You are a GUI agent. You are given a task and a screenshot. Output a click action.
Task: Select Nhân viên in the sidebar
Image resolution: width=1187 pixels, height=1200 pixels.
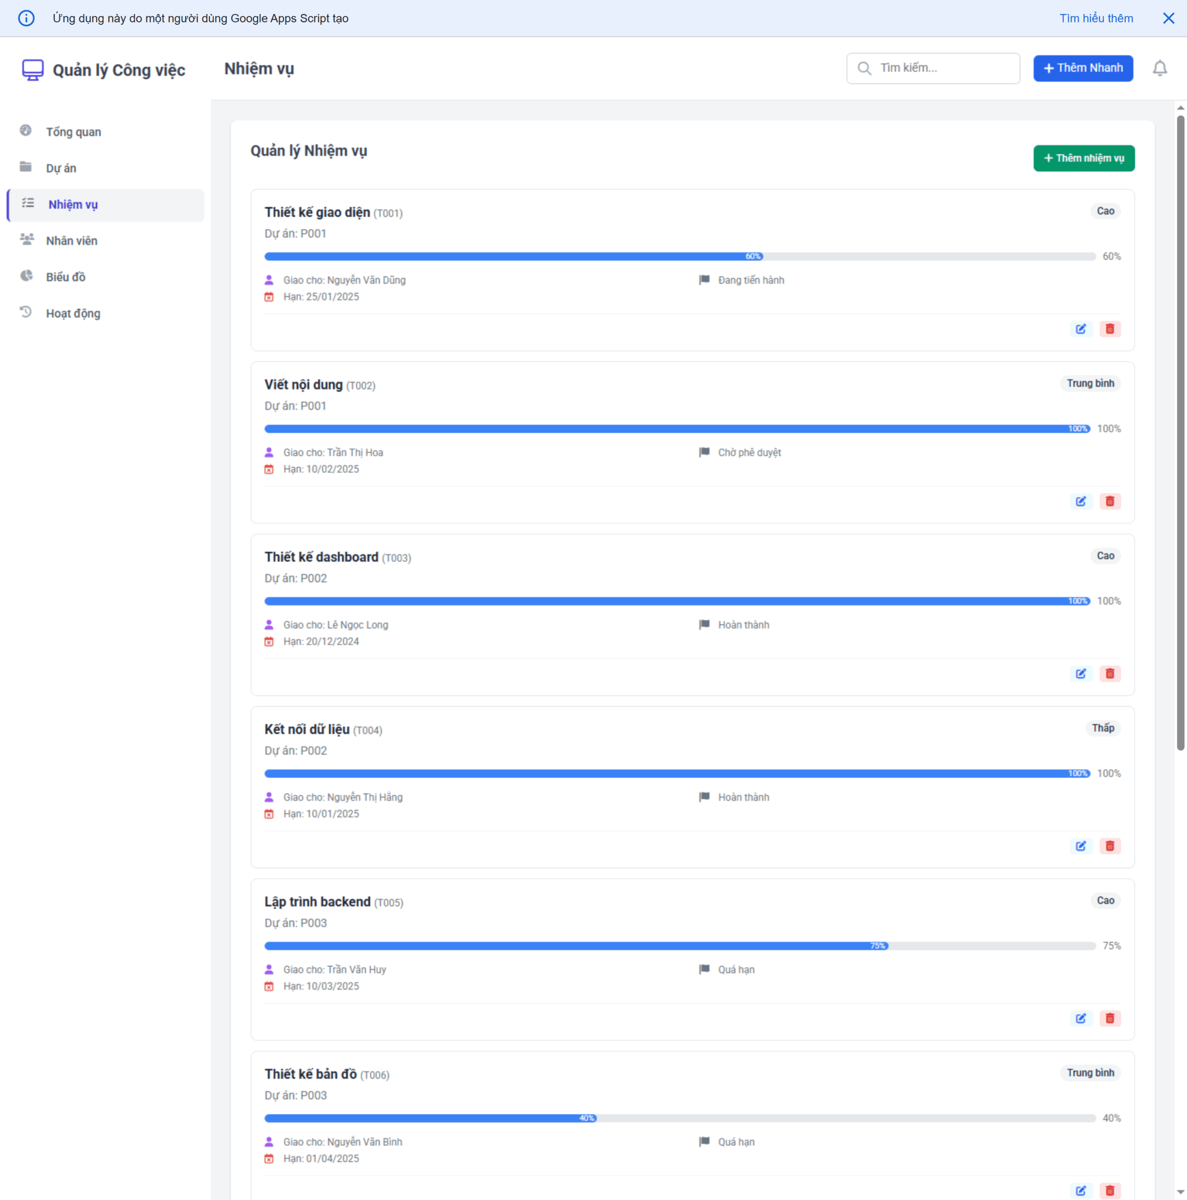(x=71, y=240)
